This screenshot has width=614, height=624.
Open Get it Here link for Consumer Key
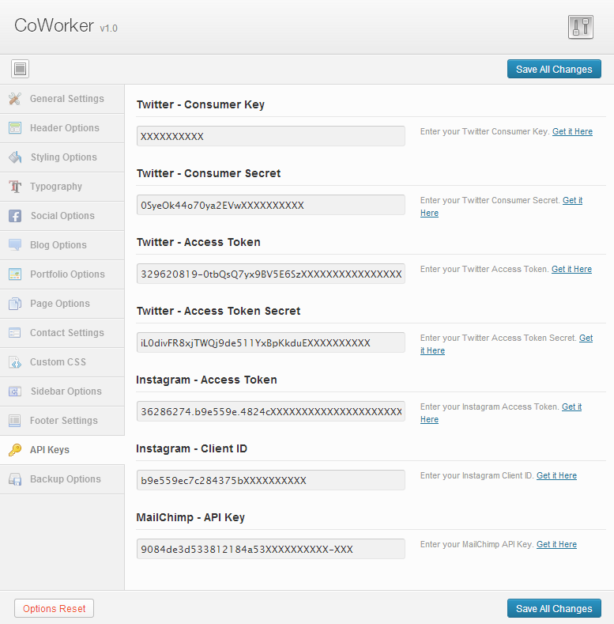tap(572, 132)
